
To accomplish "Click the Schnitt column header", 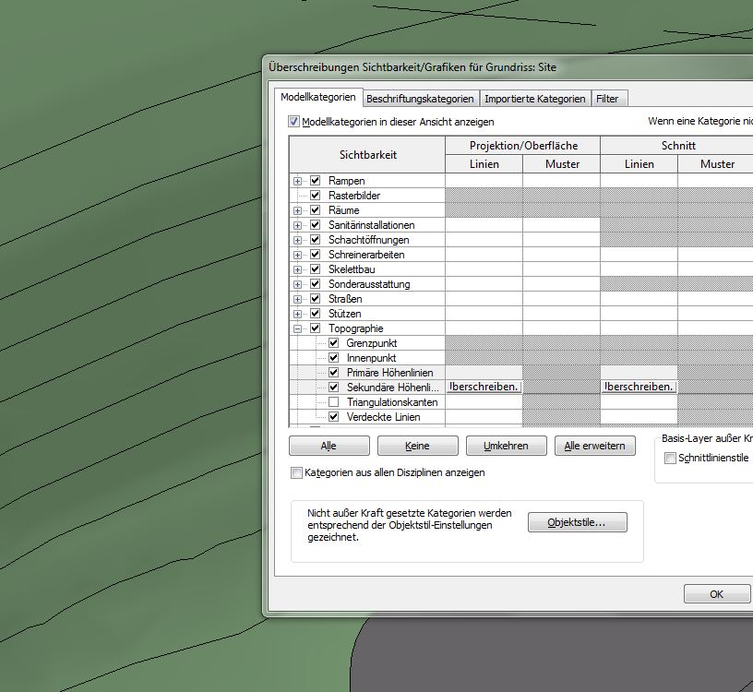I will point(676,146).
